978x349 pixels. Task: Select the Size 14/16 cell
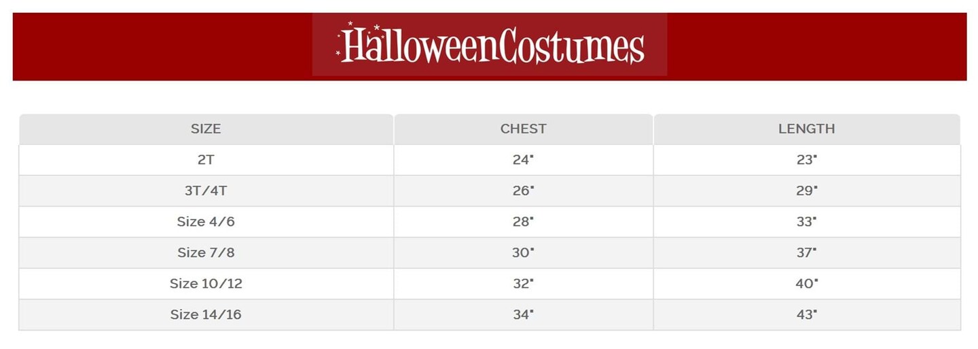[206, 315]
